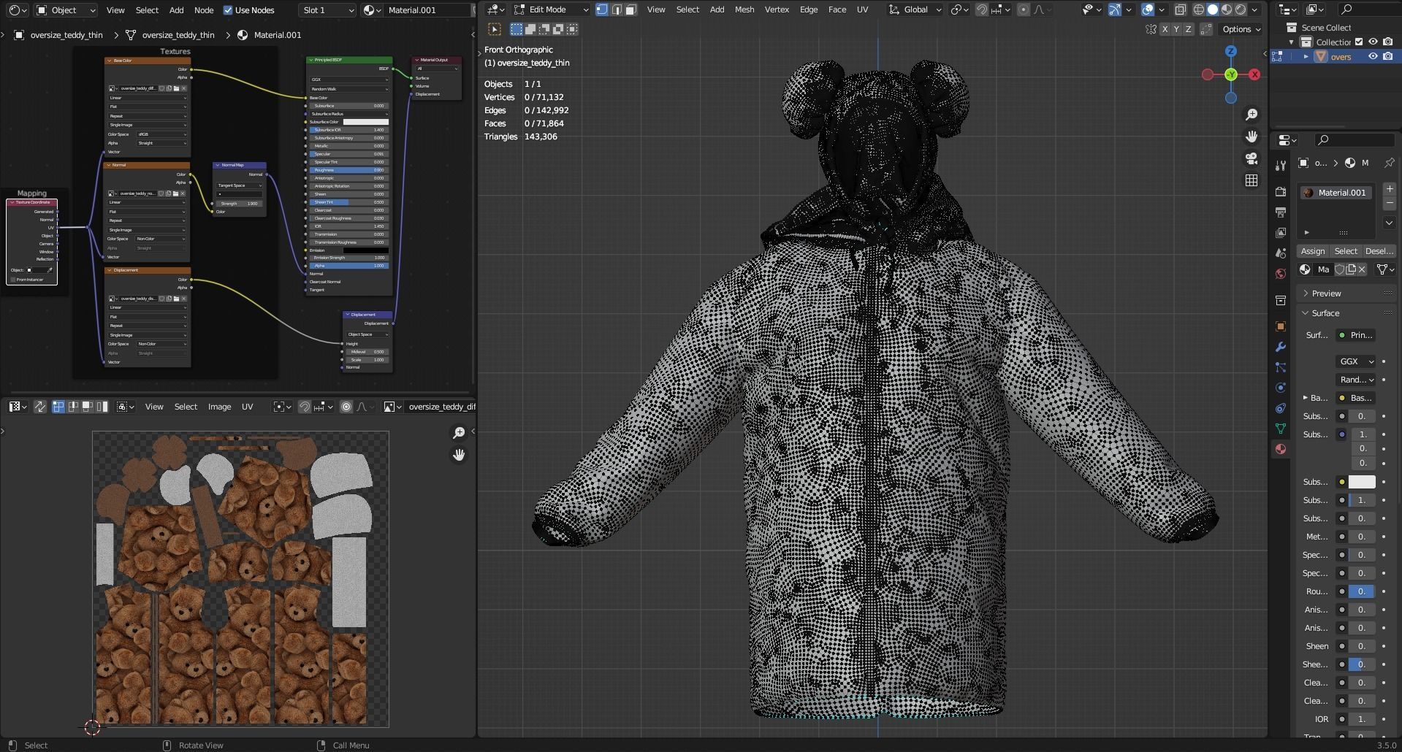This screenshot has width=1402, height=752.
Task: Adjust the Sheen Tint slider in properties panel
Action: tap(1362, 664)
